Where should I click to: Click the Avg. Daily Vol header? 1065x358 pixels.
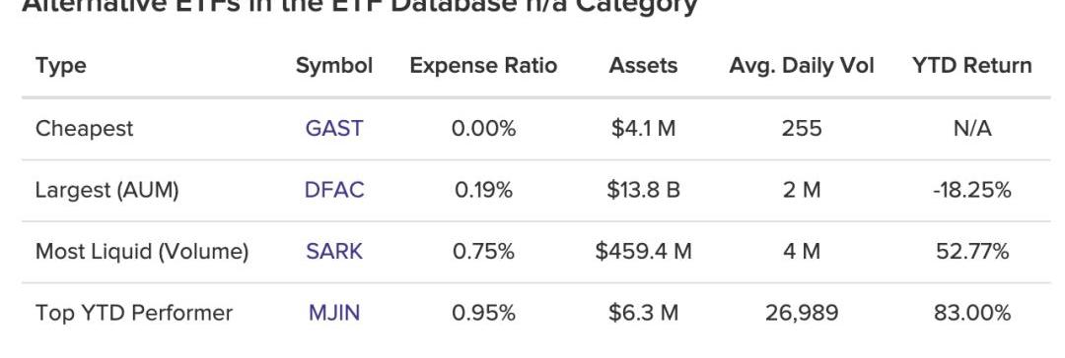tap(802, 66)
